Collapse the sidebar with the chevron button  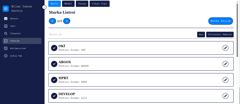tap(44, 7)
